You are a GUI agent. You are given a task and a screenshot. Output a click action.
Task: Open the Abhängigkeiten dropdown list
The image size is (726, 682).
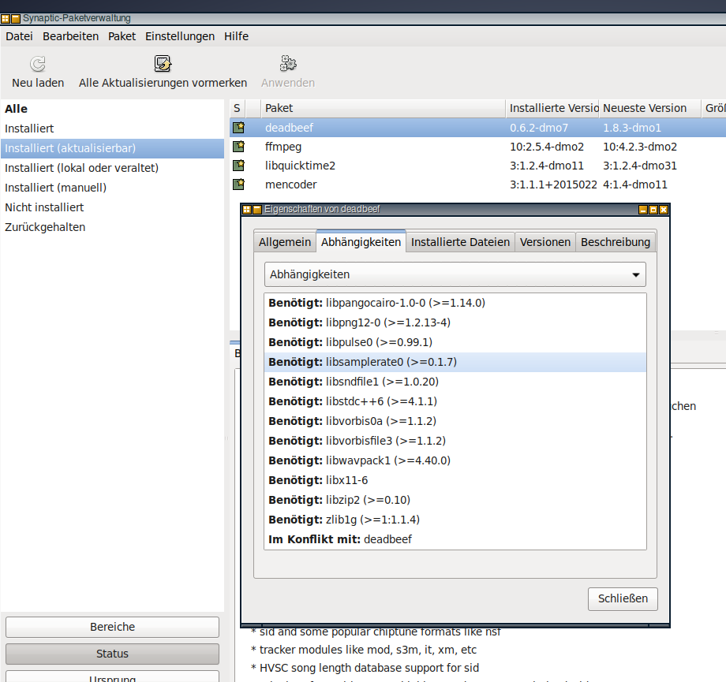point(455,274)
